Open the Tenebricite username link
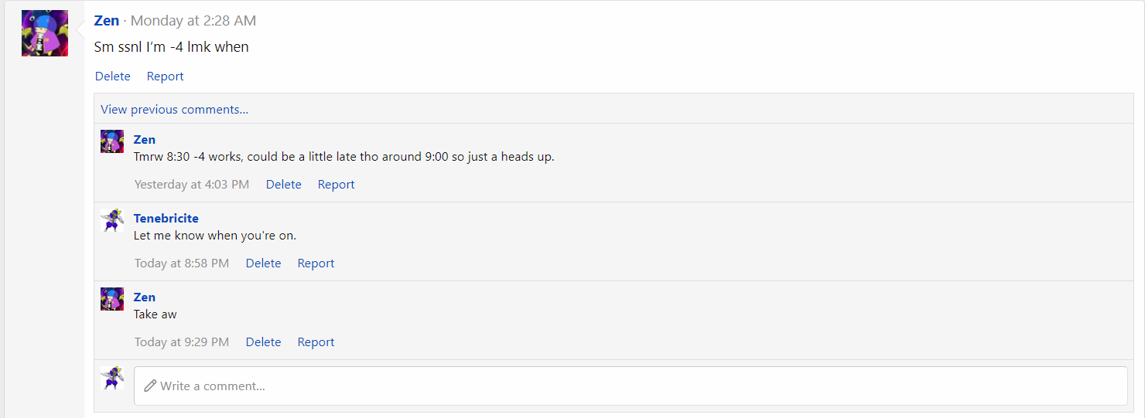1145x418 pixels. 166,219
